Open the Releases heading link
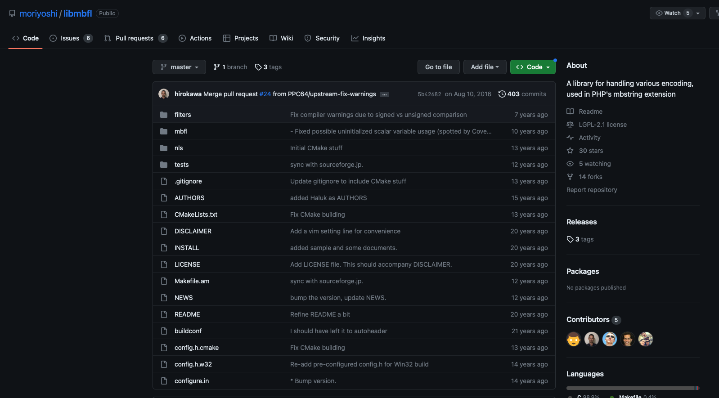Image resolution: width=719 pixels, height=398 pixels. [581, 222]
